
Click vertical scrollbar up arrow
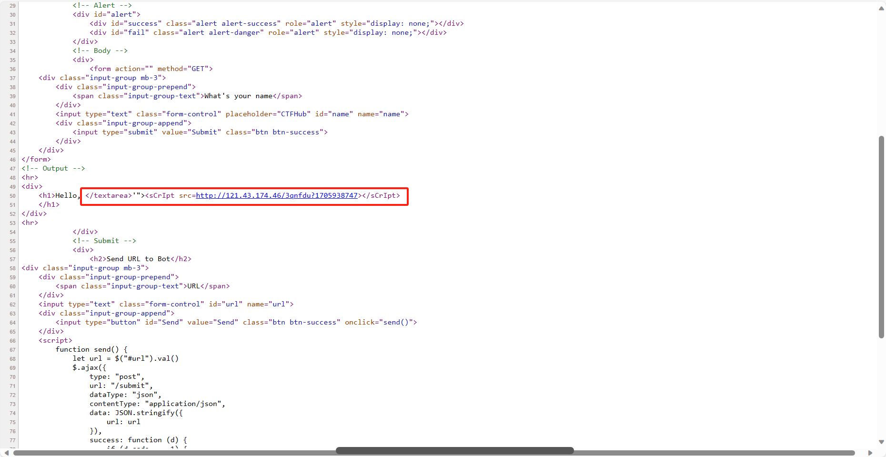pos(881,8)
